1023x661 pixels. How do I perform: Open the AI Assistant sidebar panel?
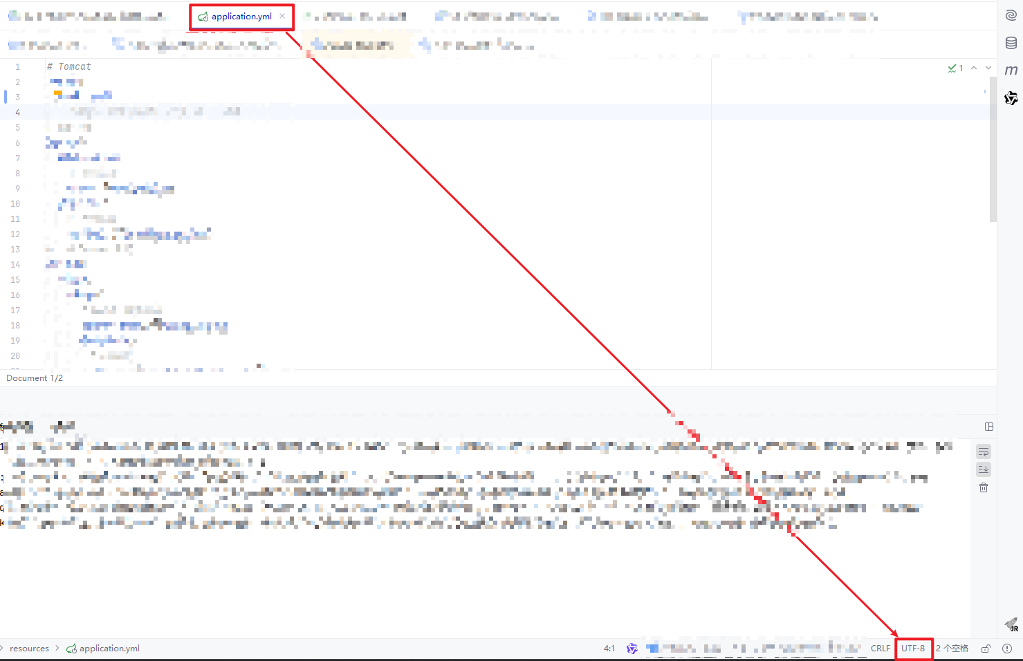coord(1011,15)
